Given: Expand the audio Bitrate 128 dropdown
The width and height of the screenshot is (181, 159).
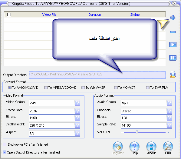Looking at the screenshot, I should pos(169,118).
